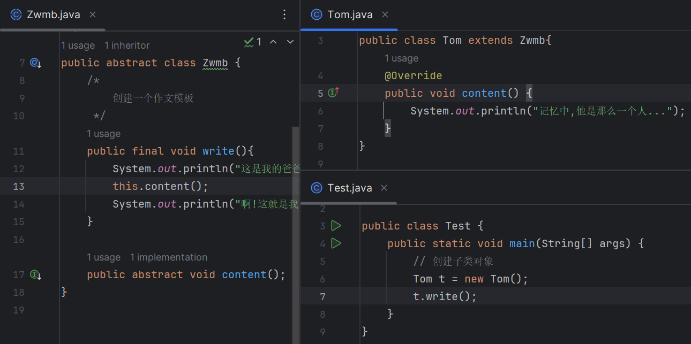Click the '创建一个作文模板' comment in Zwmb.java

click(x=153, y=98)
